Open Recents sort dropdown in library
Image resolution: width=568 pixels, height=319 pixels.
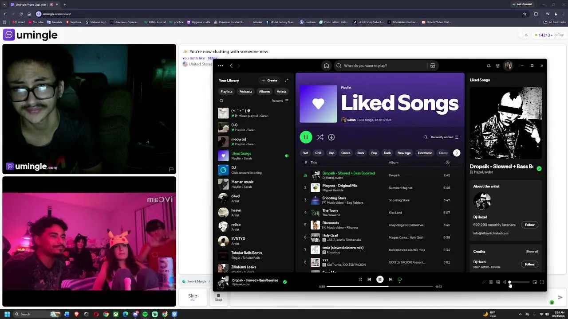(280, 101)
